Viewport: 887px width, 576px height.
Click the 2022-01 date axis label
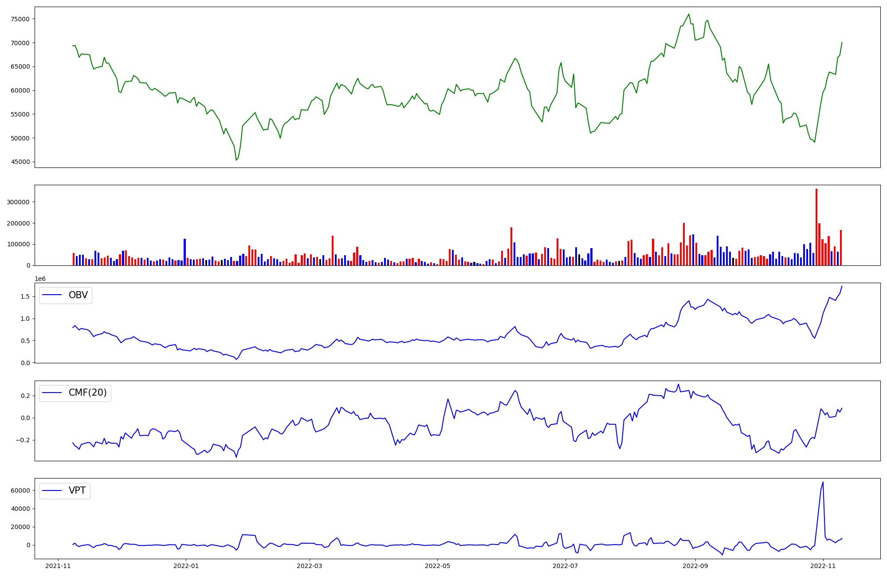(x=186, y=566)
